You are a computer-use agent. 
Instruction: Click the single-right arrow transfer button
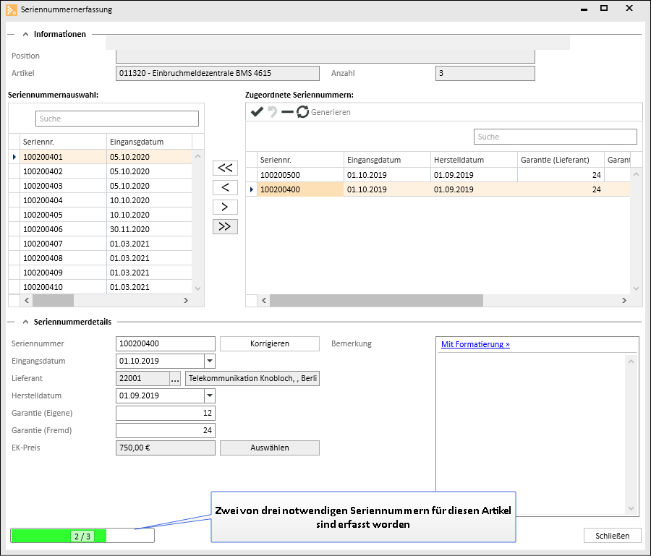coord(225,207)
